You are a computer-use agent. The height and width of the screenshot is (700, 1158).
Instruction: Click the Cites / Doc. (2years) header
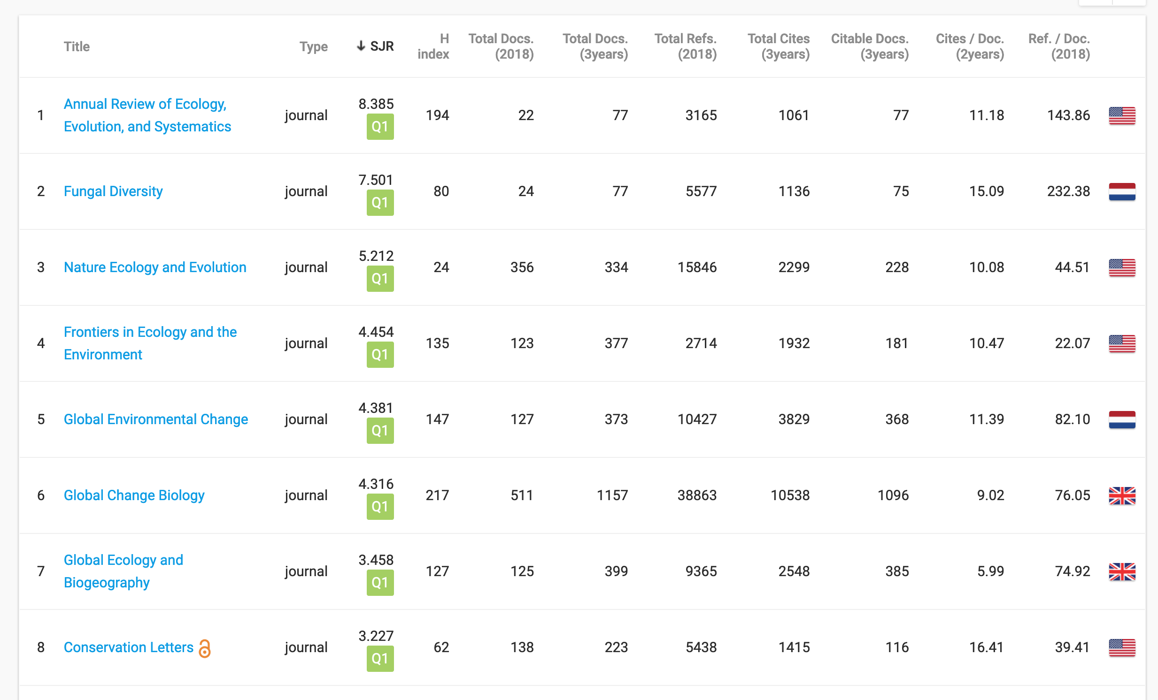(970, 46)
